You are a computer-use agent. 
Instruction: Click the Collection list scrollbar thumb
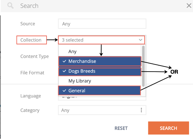click(143, 66)
